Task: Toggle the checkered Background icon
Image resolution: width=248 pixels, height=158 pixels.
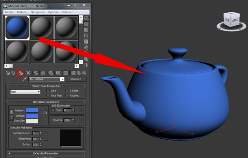Action: click(x=86, y=30)
